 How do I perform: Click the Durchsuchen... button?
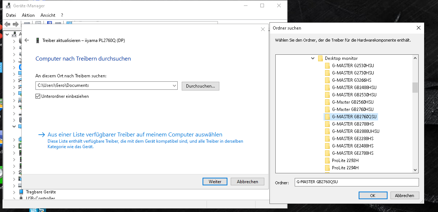pos(201,86)
